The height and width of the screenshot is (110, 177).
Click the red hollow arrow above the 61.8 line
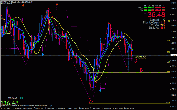[x=141, y=70]
